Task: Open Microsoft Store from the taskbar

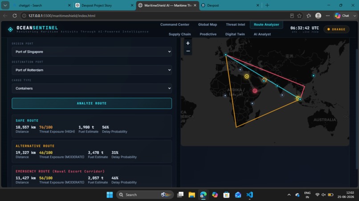Action: 226,195
